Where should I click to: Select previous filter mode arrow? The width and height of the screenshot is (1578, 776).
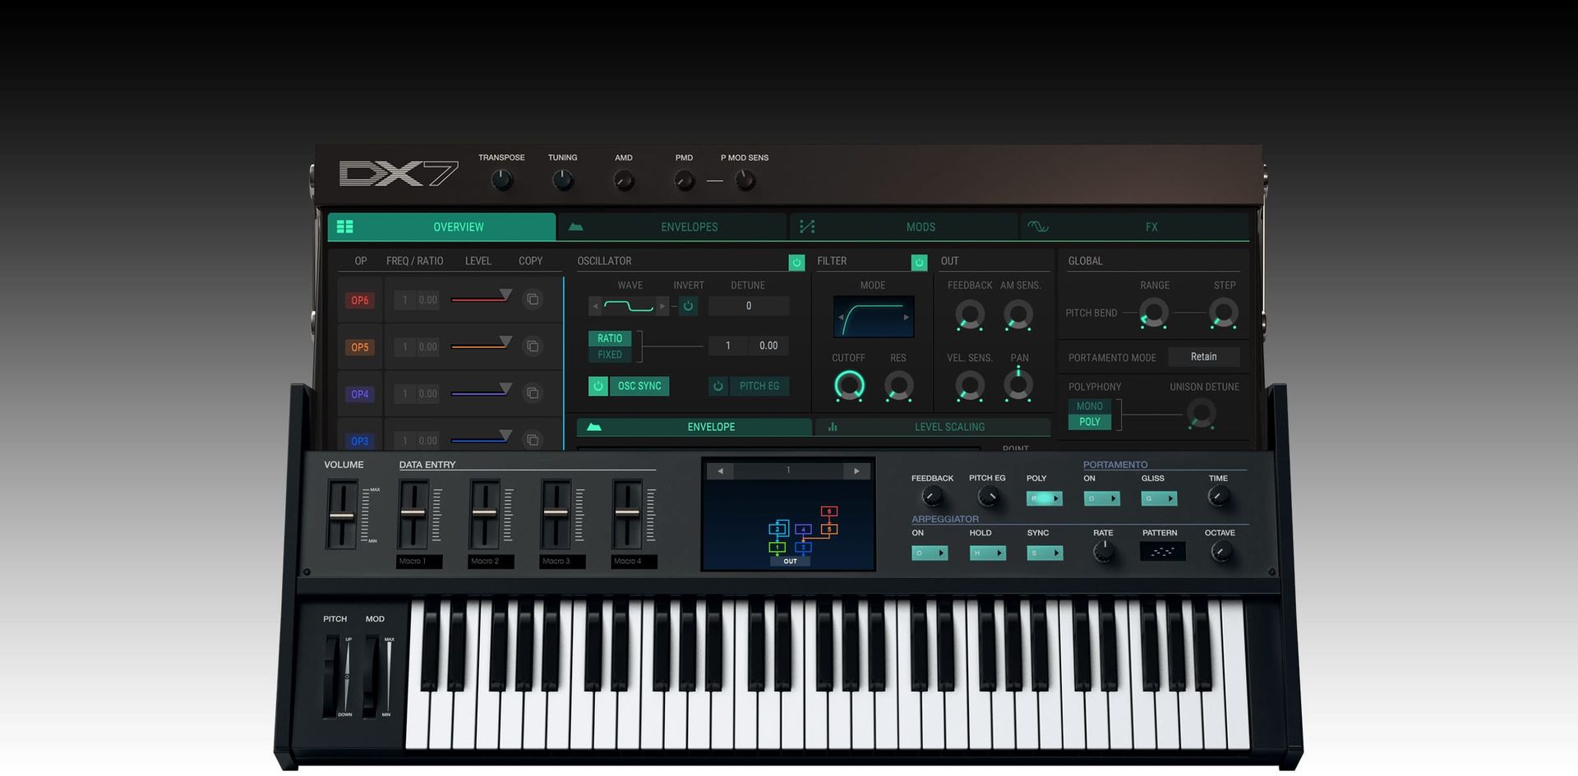click(841, 317)
